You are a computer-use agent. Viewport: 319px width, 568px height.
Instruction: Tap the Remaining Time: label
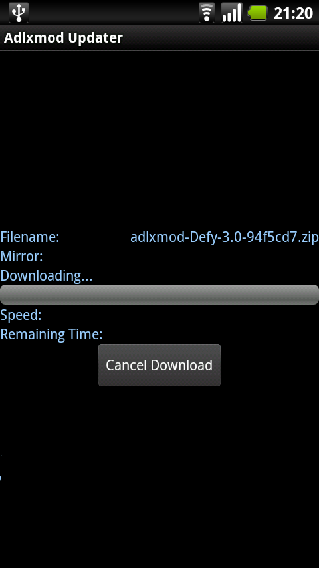coord(51,334)
